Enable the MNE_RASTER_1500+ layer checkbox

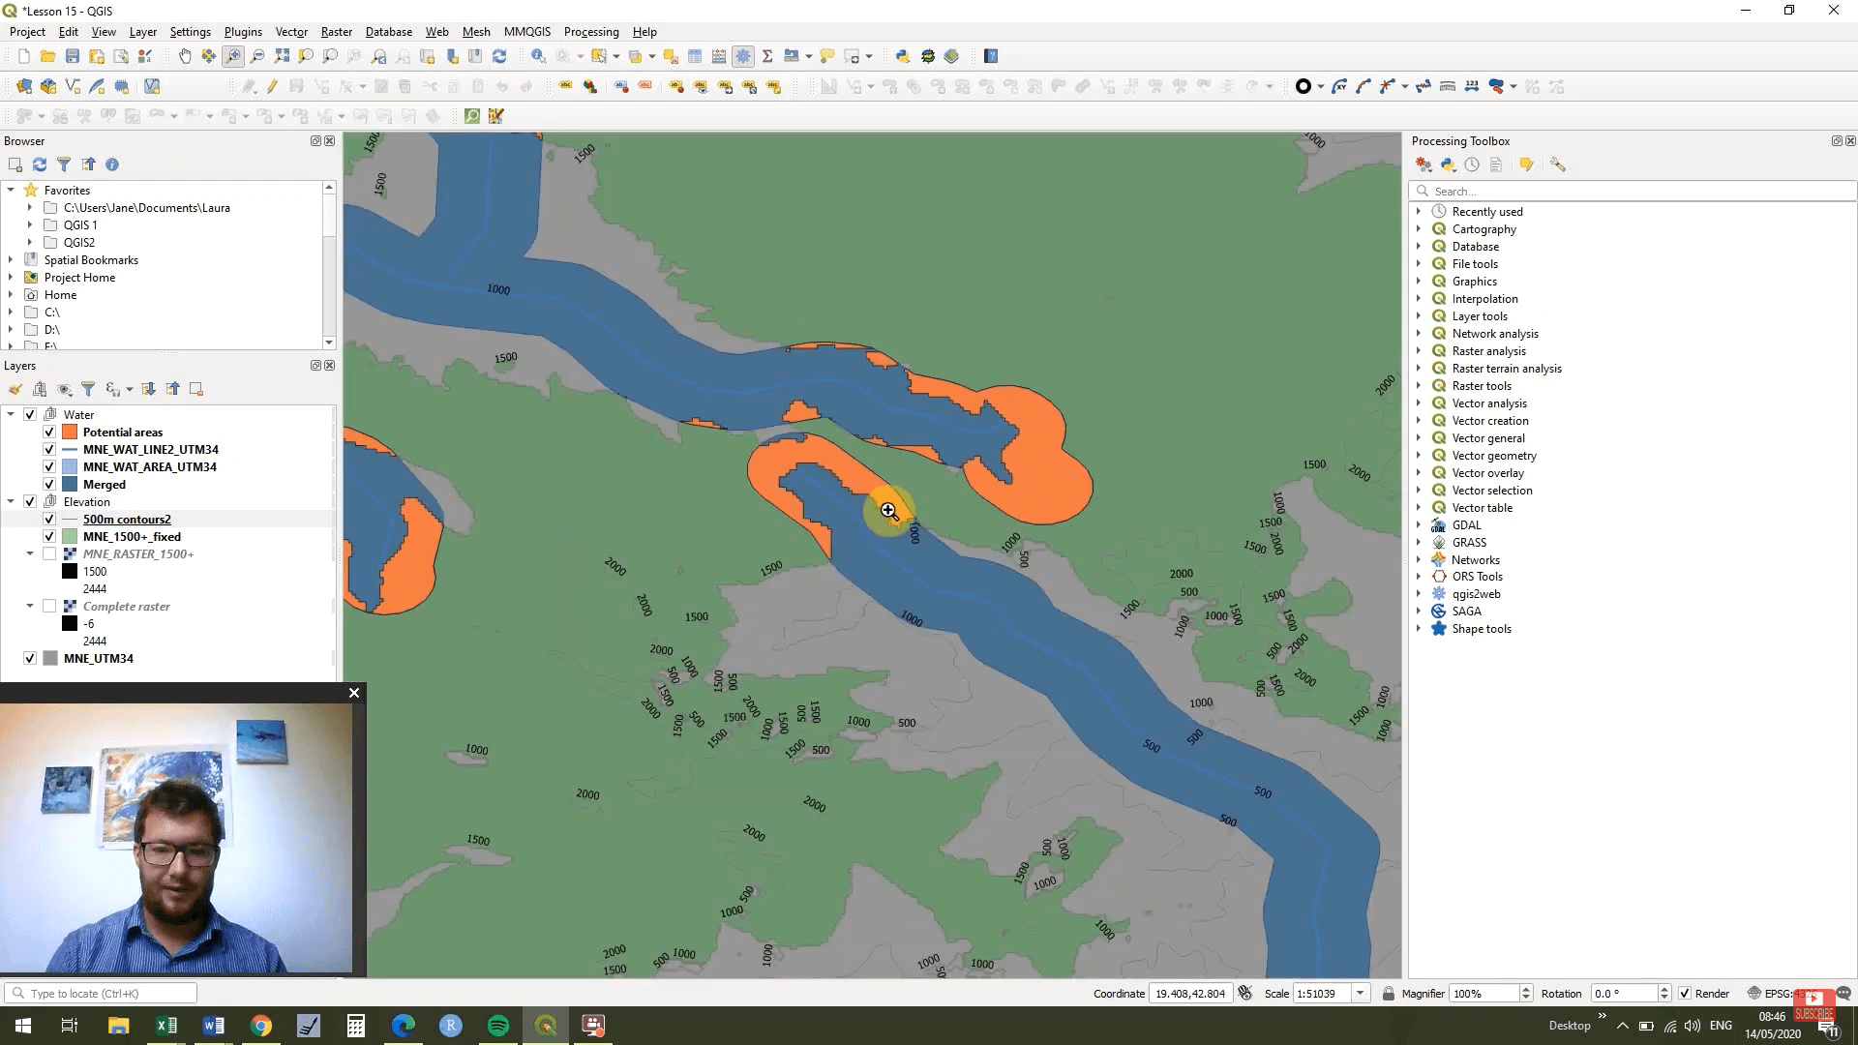click(x=49, y=554)
